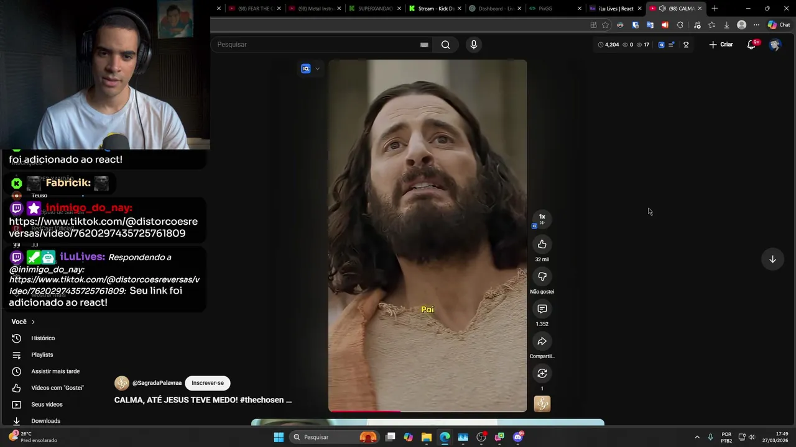Screen dimensions: 796x447
Task: Open the YouTube account avatar menu
Action: pos(774,45)
